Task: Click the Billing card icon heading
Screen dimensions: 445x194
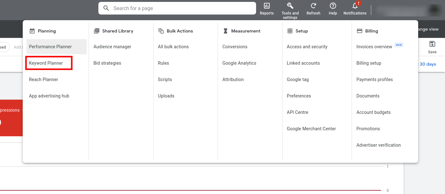Action: point(359,31)
